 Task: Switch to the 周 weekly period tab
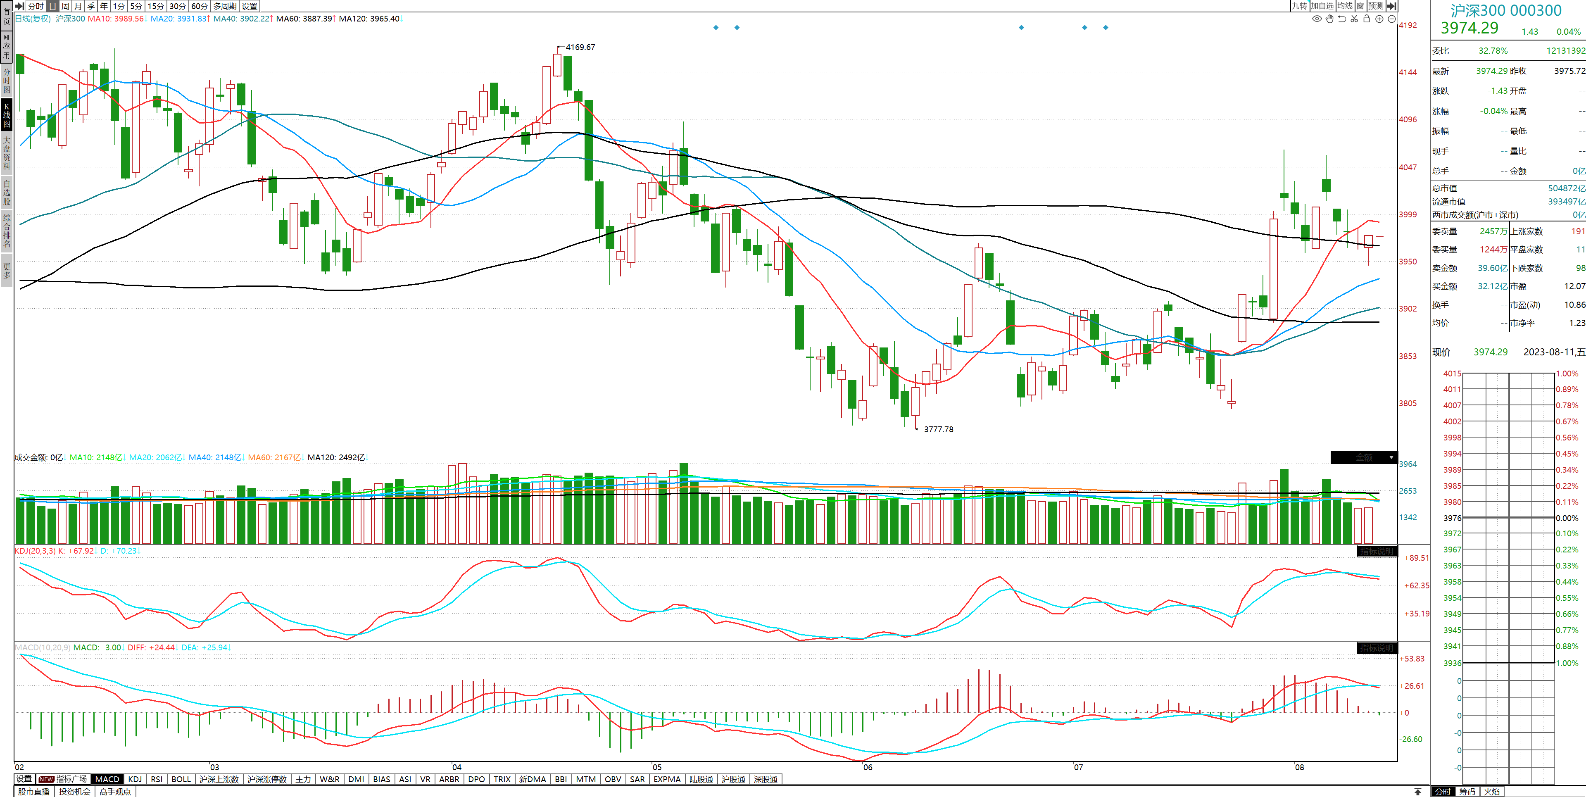[x=65, y=6]
